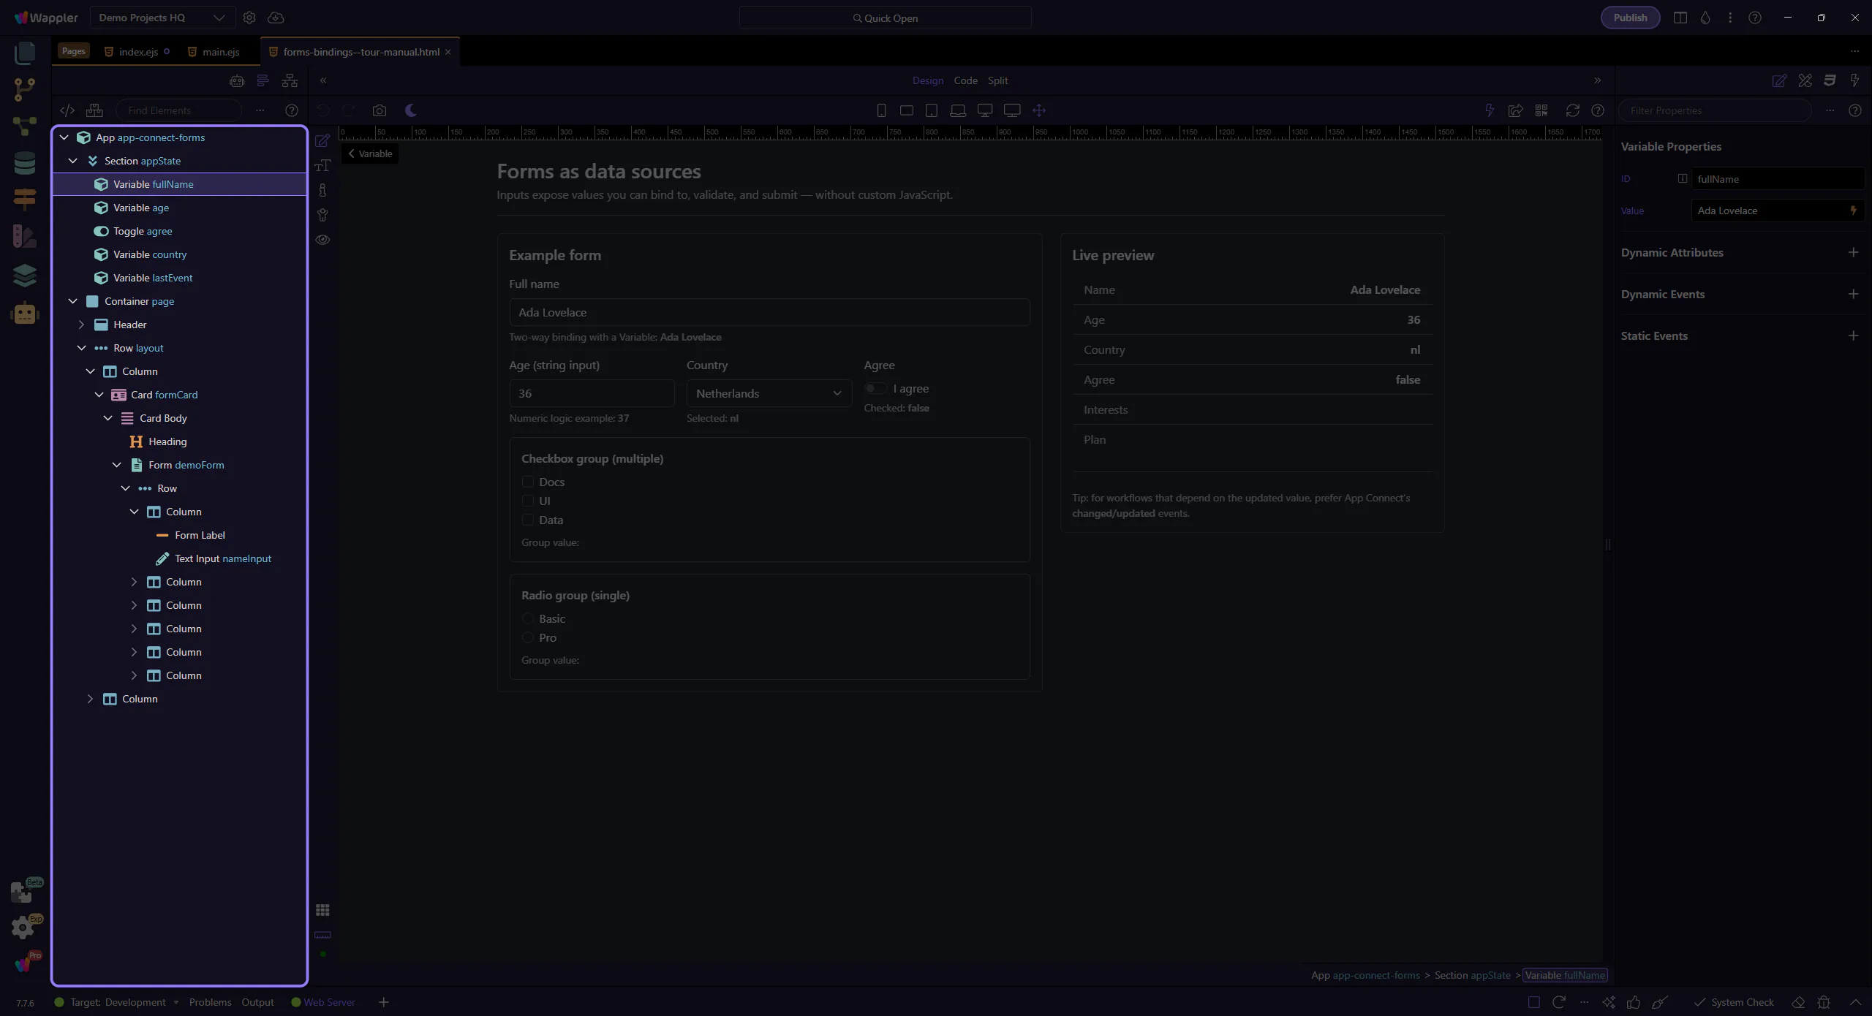Image resolution: width=1872 pixels, height=1016 pixels.
Task: Click the Full name text input field
Action: tap(769, 312)
